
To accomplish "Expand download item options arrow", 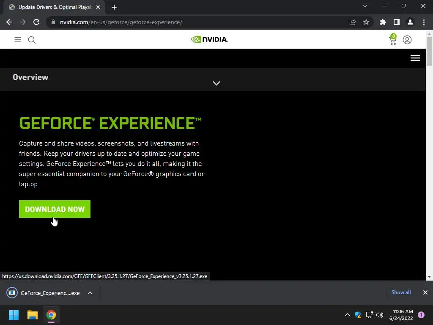I will click(x=90, y=293).
